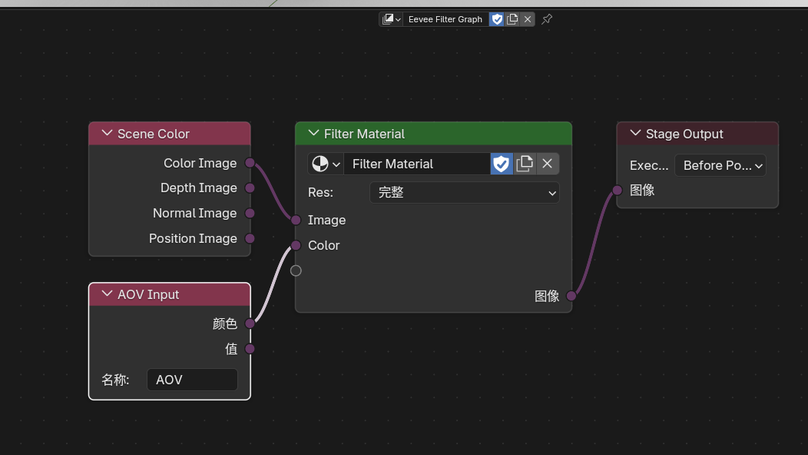Click the Normal Image label
The image size is (808, 455).
pos(195,213)
